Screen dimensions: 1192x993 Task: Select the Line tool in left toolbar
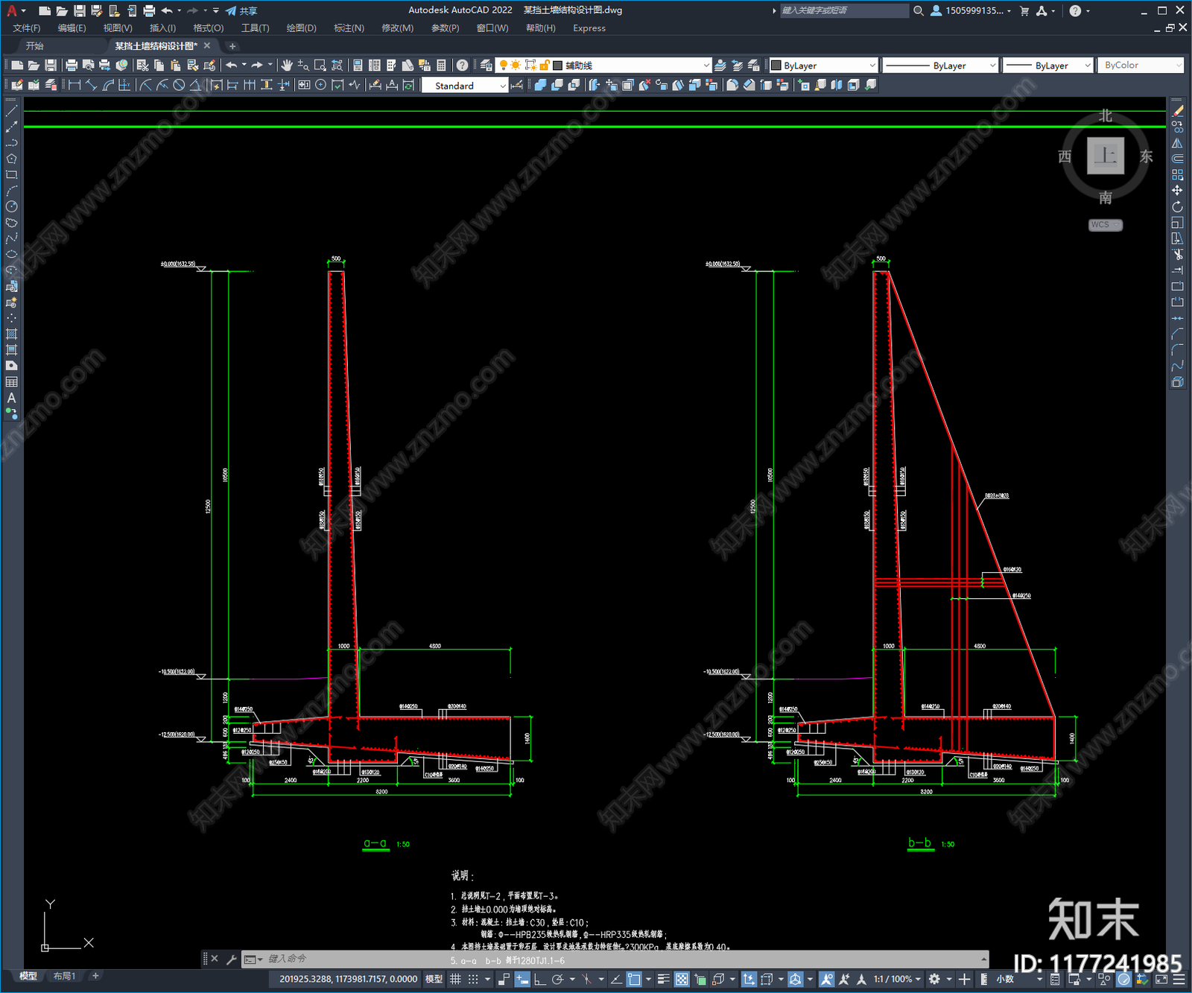point(11,111)
